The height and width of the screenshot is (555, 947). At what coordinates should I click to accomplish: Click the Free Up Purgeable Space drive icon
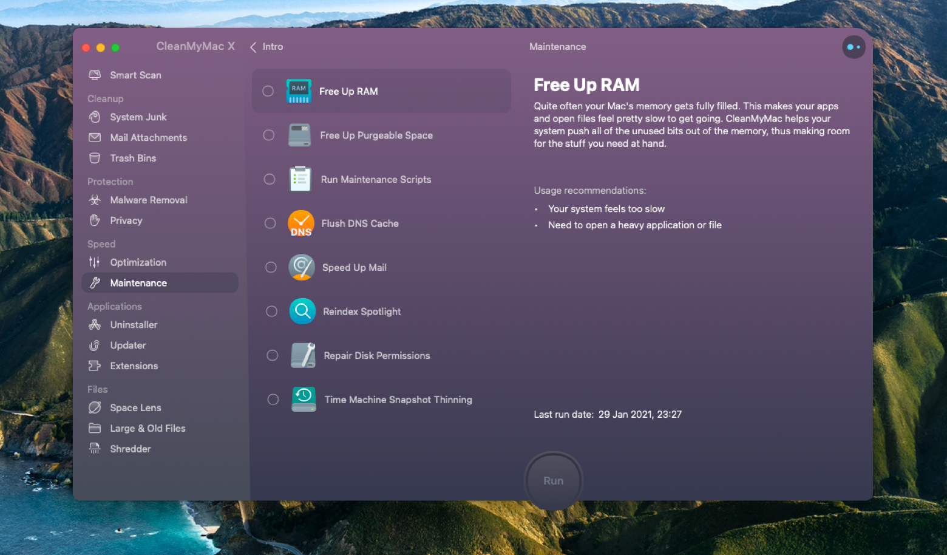click(x=300, y=135)
